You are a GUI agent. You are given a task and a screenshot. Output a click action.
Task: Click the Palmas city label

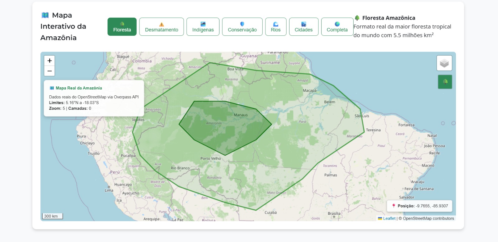tap(331, 175)
